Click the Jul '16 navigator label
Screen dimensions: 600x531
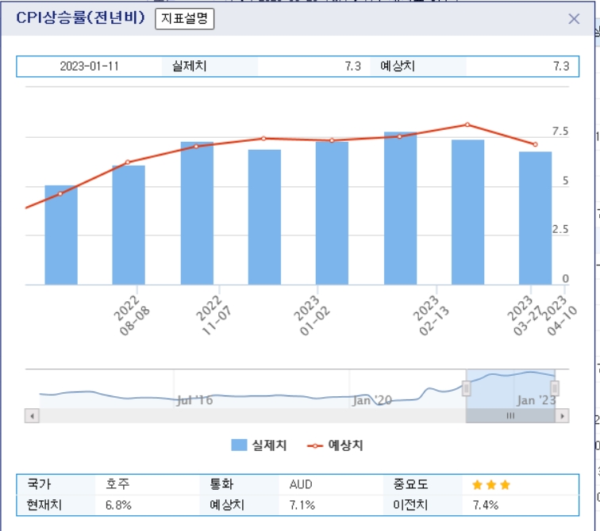[x=194, y=400]
